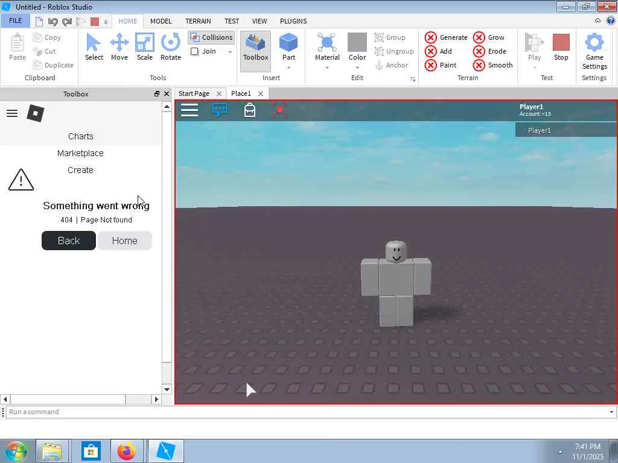Open the quick access toolbar customize arrow
The width and height of the screenshot is (618, 463).
click(x=106, y=22)
